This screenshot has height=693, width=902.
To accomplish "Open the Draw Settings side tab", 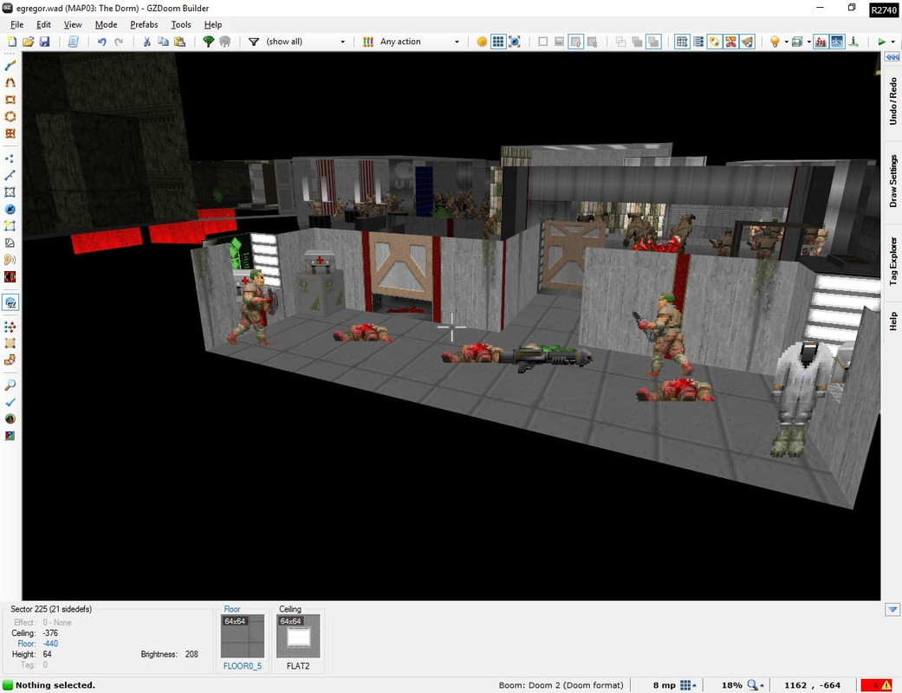I will [892, 180].
